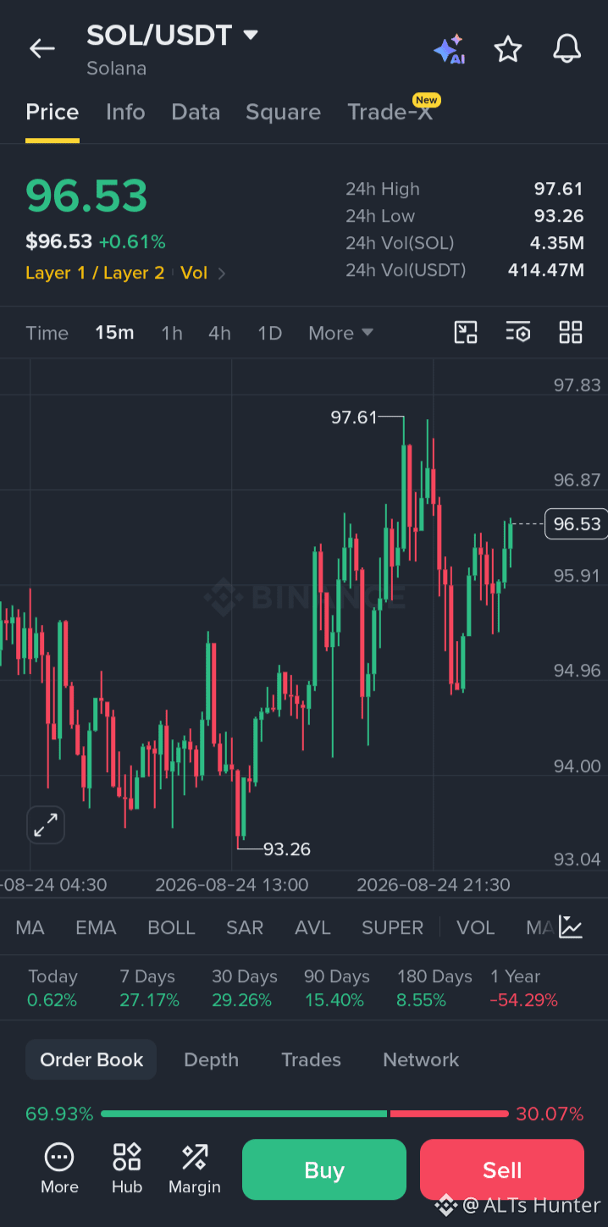Click the buy/sell ratio bar
The width and height of the screenshot is (608, 1227).
pyautogui.click(x=305, y=1114)
